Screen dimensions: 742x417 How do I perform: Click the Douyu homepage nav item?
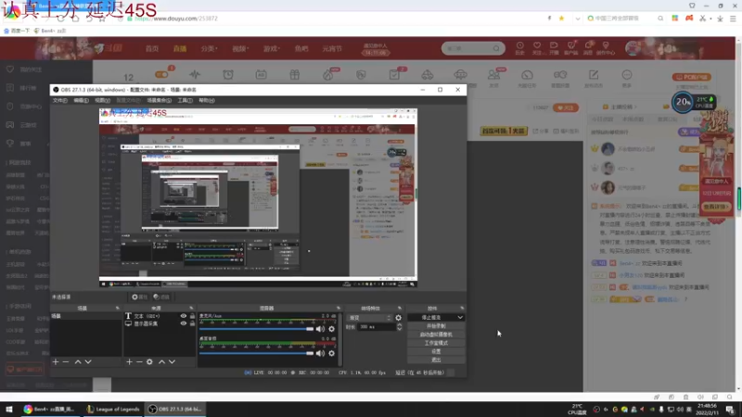pyautogui.click(x=152, y=49)
